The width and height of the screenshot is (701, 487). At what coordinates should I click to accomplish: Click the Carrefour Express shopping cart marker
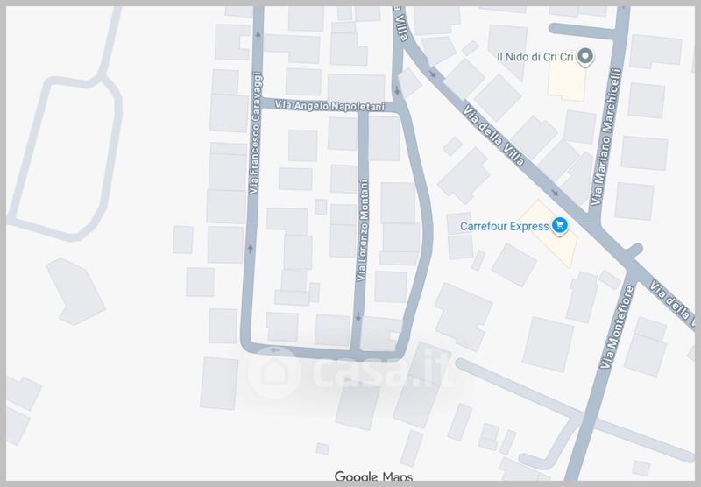[x=559, y=225]
